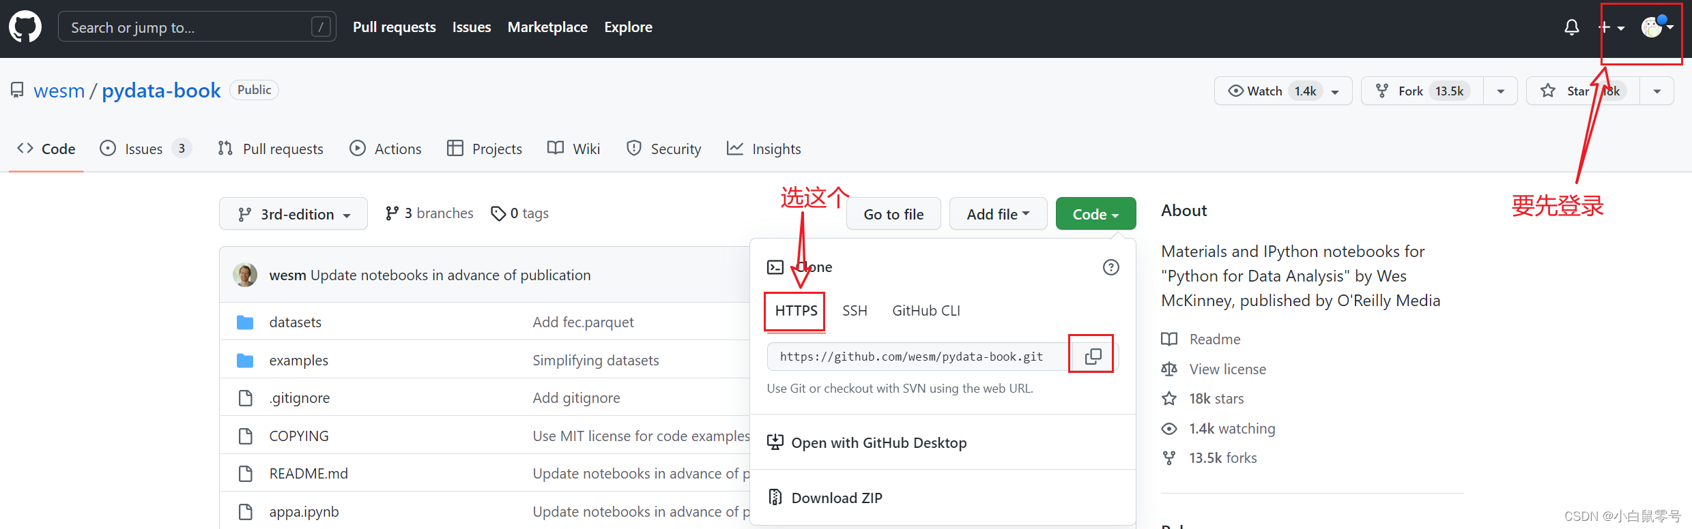Open commit message Update notebooks in advance
This screenshot has height=529, width=1692.
[x=450, y=275]
